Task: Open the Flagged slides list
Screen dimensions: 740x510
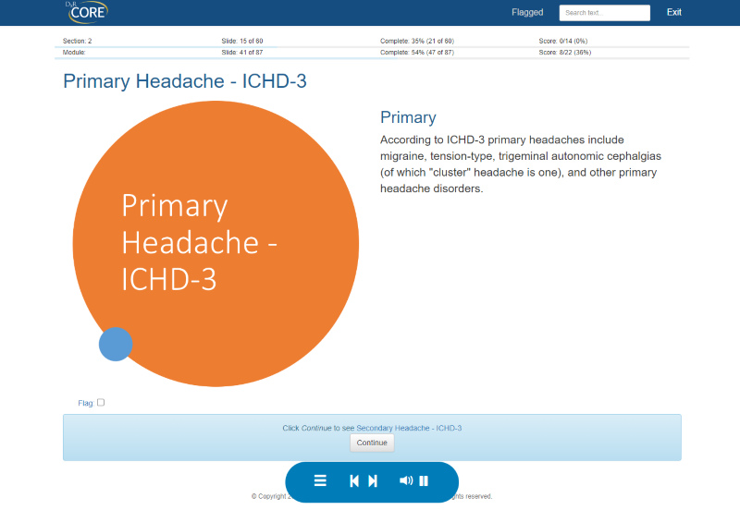Action: tap(527, 12)
